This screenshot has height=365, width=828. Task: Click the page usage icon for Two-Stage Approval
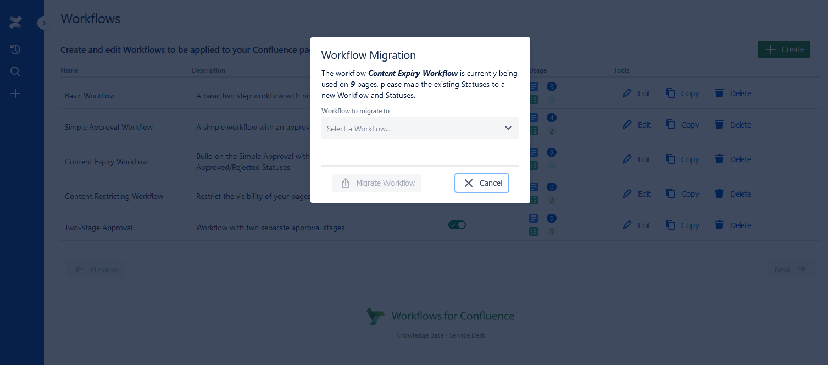click(x=534, y=218)
